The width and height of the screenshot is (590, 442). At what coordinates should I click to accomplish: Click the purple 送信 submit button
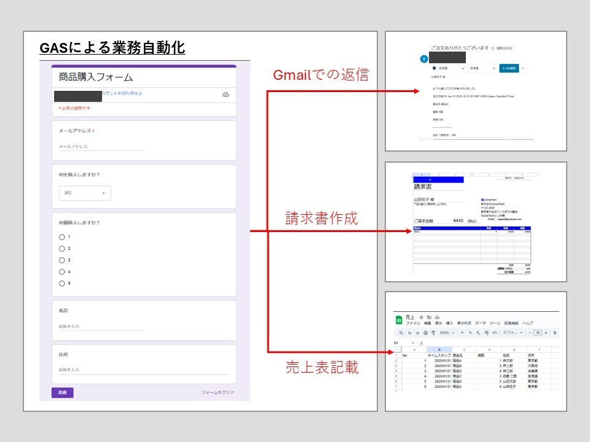63,392
